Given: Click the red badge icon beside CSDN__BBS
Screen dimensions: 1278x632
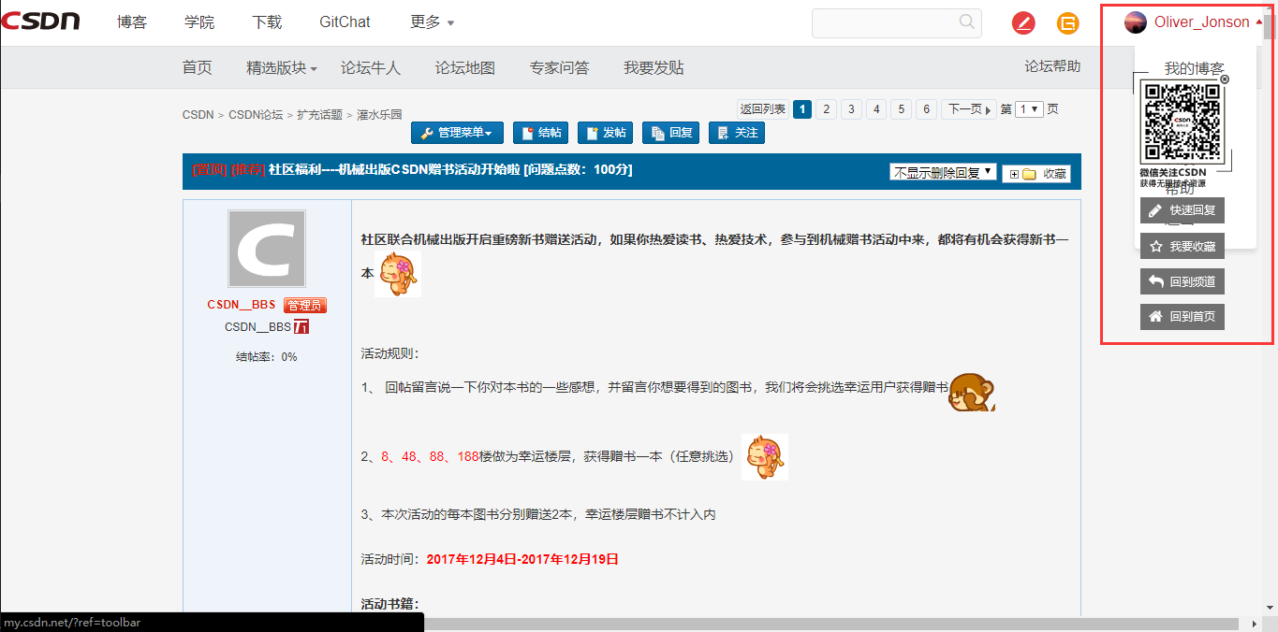Looking at the screenshot, I should point(301,326).
